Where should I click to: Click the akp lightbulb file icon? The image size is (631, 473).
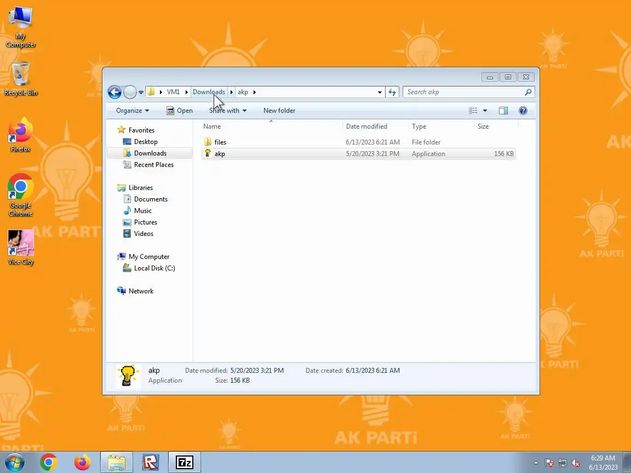click(208, 153)
